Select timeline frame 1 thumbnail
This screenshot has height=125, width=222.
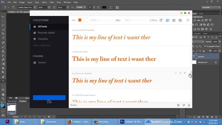(x=11, y=108)
